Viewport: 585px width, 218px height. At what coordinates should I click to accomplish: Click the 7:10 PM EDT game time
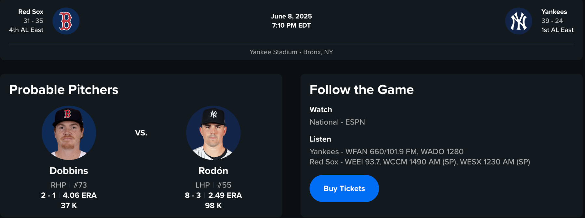[291, 25]
